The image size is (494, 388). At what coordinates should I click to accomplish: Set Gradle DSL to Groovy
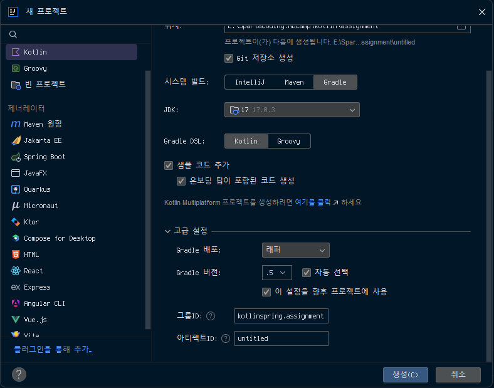point(288,141)
